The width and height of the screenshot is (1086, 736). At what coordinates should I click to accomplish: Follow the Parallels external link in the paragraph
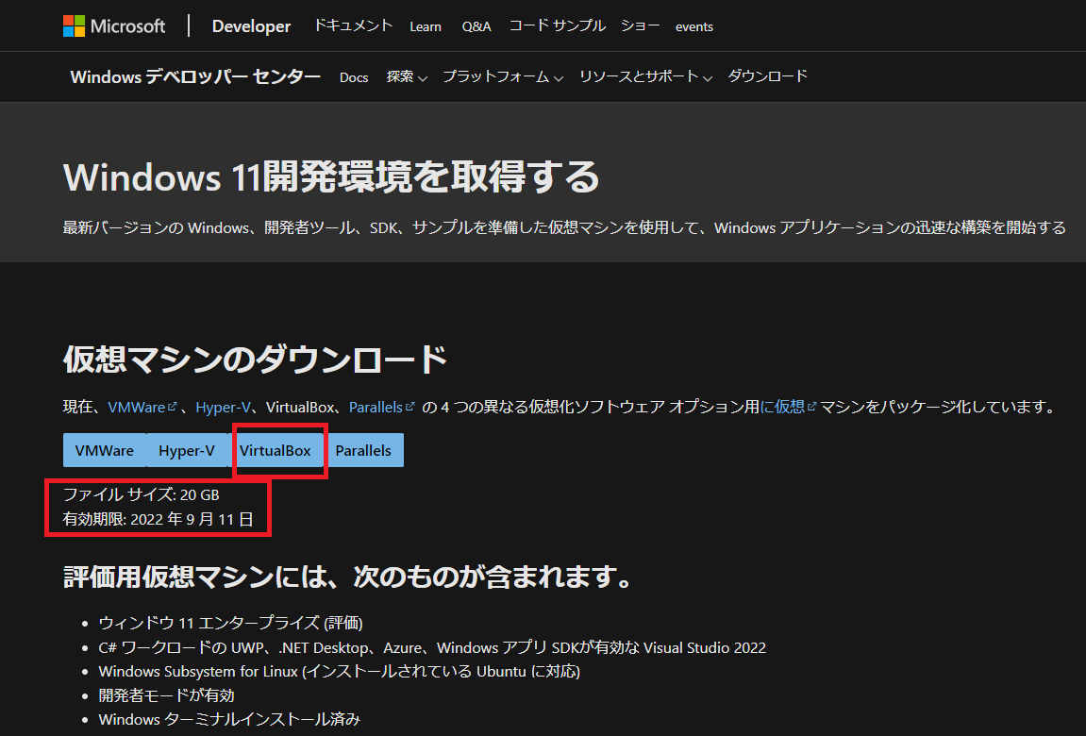pyautogui.click(x=381, y=407)
